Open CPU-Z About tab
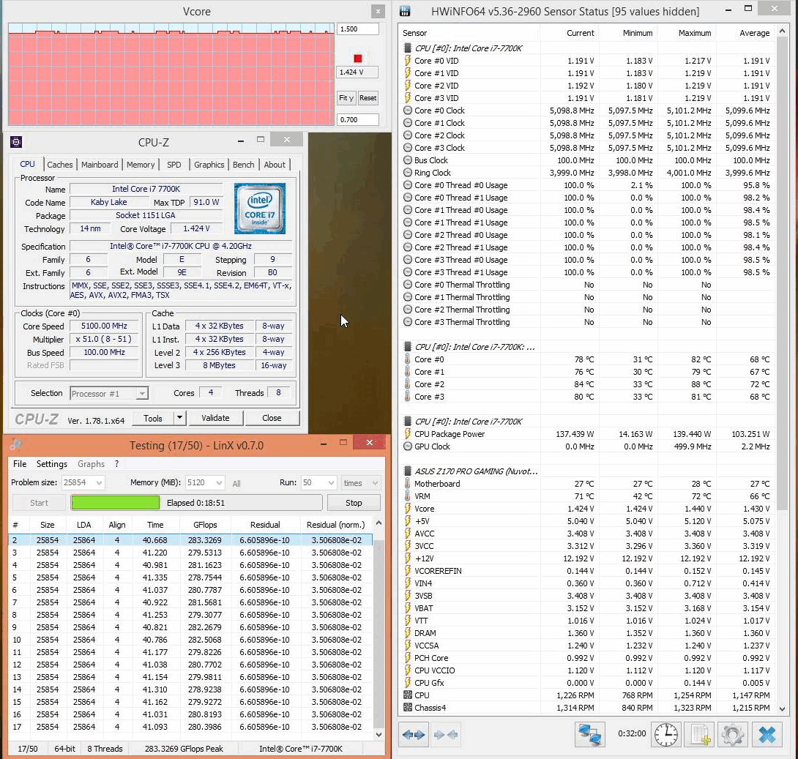798x759 pixels. pos(275,164)
